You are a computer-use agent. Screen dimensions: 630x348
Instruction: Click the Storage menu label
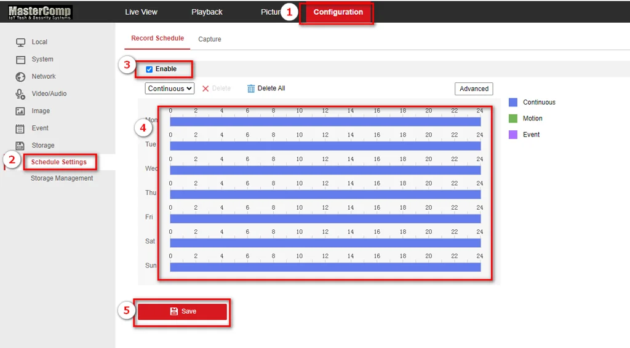[x=43, y=146]
